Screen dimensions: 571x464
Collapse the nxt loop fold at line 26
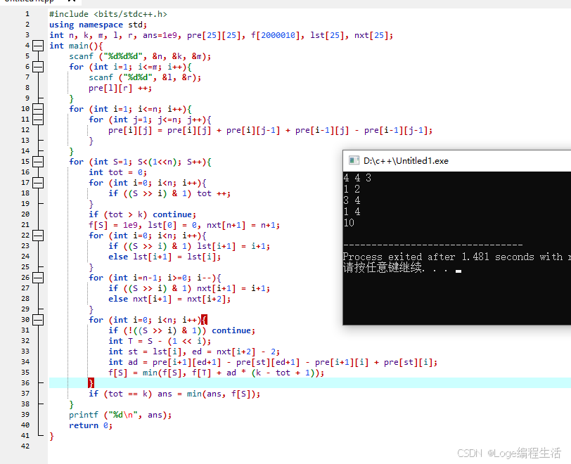(x=38, y=278)
